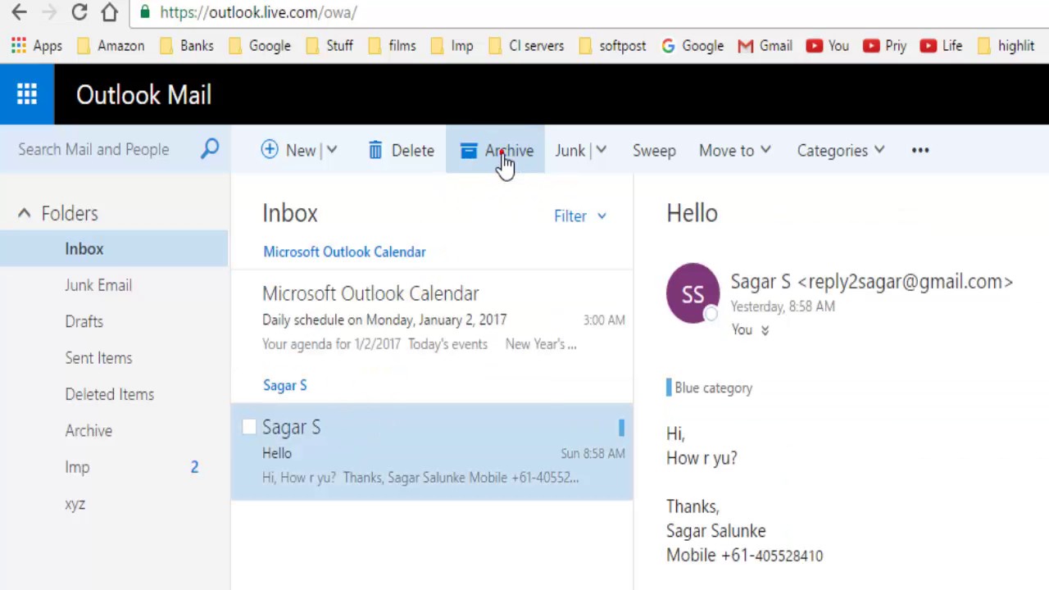The height and width of the screenshot is (590, 1049).
Task: Open the Sent Items folder
Action: [x=98, y=358]
